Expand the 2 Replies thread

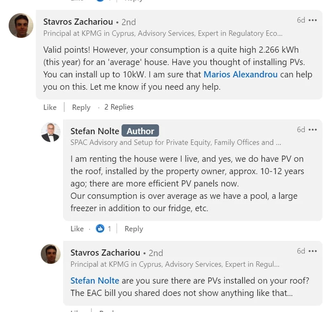[119, 107]
